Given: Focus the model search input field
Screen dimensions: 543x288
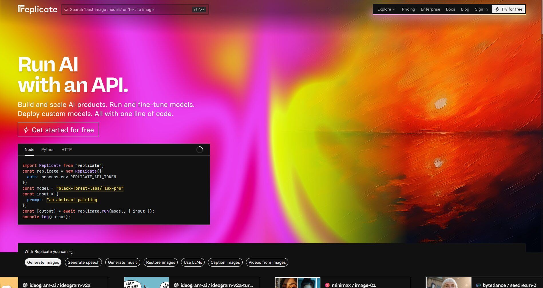Looking at the screenshot, I should [x=135, y=9].
